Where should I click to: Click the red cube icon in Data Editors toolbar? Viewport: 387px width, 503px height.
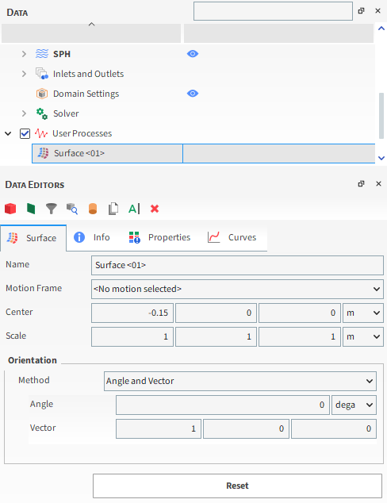pos(10,209)
